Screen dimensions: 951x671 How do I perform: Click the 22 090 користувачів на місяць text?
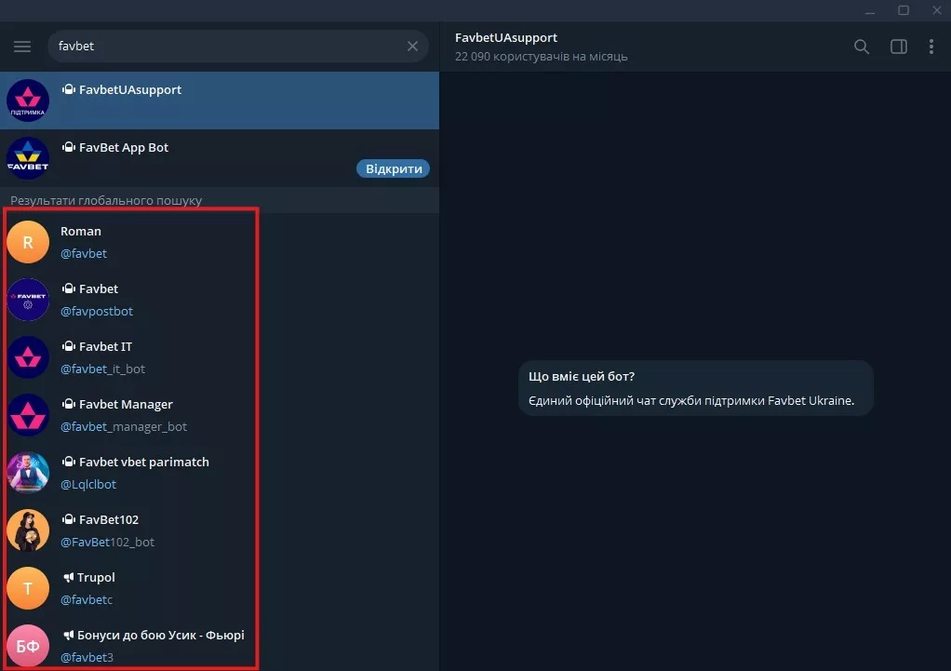pos(541,57)
